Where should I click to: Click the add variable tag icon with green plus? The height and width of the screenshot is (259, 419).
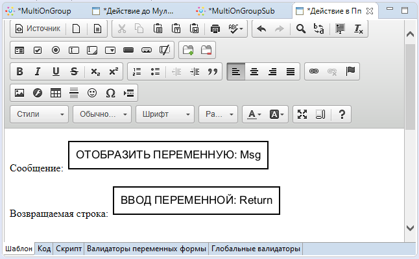coord(188,50)
